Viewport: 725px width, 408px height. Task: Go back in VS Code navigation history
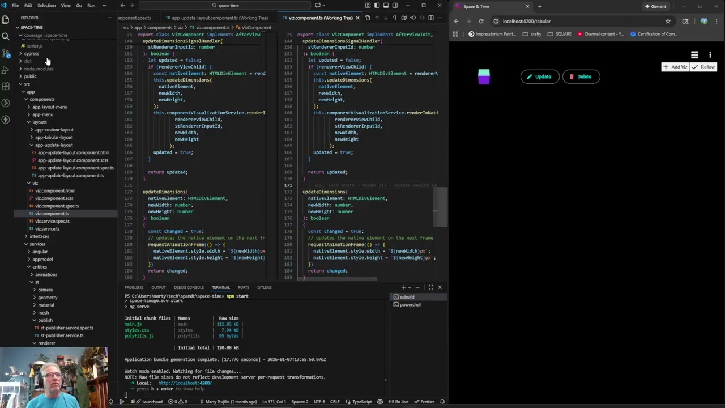[x=122, y=6]
